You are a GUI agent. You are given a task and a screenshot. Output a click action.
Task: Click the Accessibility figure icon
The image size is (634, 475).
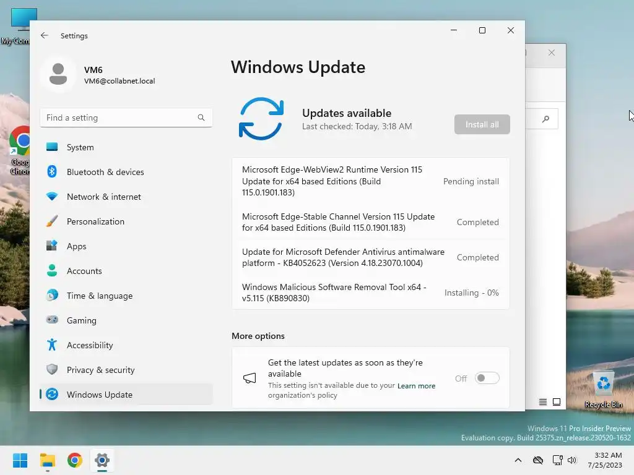pos(52,344)
